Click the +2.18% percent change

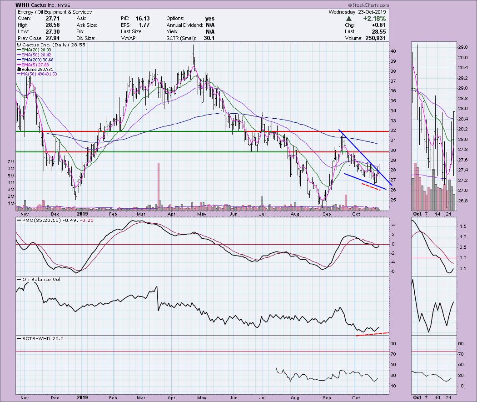374,19
